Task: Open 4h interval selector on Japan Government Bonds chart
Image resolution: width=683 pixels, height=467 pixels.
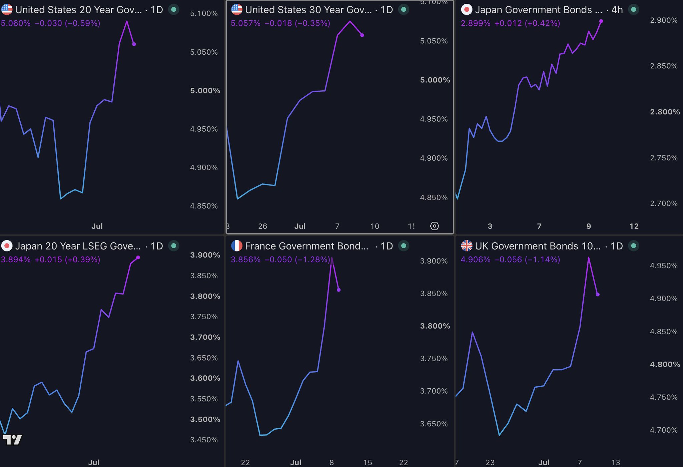Action: [617, 10]
